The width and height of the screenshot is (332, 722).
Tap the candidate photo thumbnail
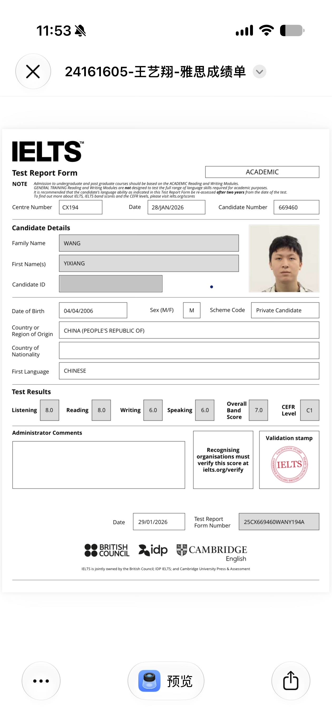284,258
